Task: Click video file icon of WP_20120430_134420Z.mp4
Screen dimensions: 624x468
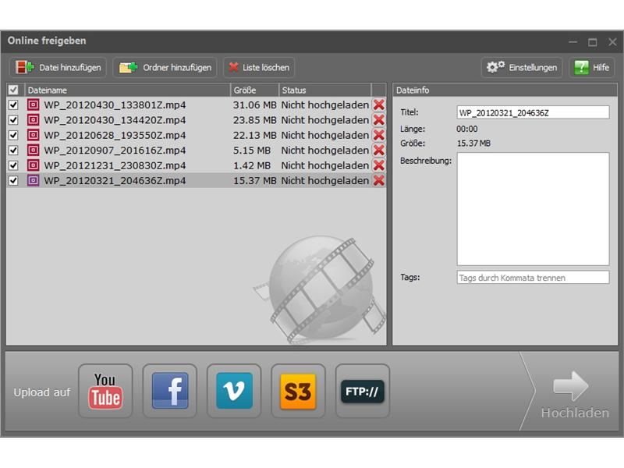Action: click(x=33, y=120)
